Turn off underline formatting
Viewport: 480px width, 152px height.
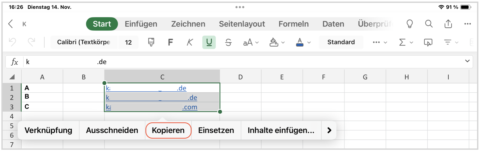[x=209, y=42]
